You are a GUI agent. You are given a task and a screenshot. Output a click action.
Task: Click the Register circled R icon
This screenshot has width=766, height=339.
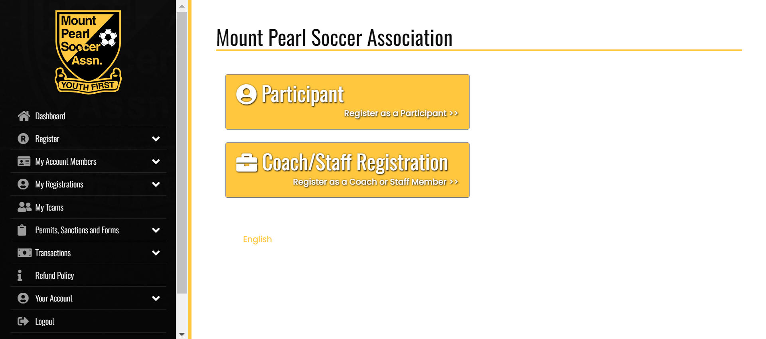click(23, 139)
